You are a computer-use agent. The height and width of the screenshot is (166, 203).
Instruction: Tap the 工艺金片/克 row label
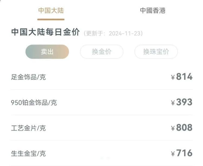click(x=28, y=128)
